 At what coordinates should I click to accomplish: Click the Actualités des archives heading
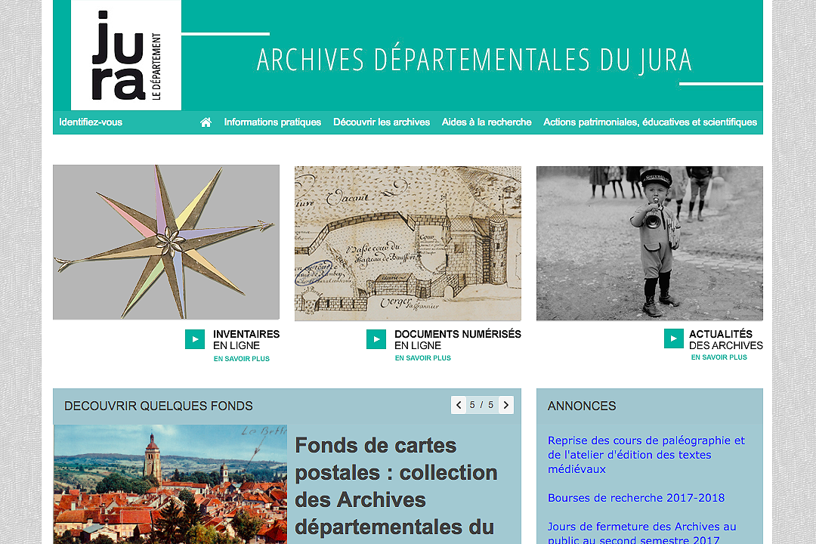726,339
